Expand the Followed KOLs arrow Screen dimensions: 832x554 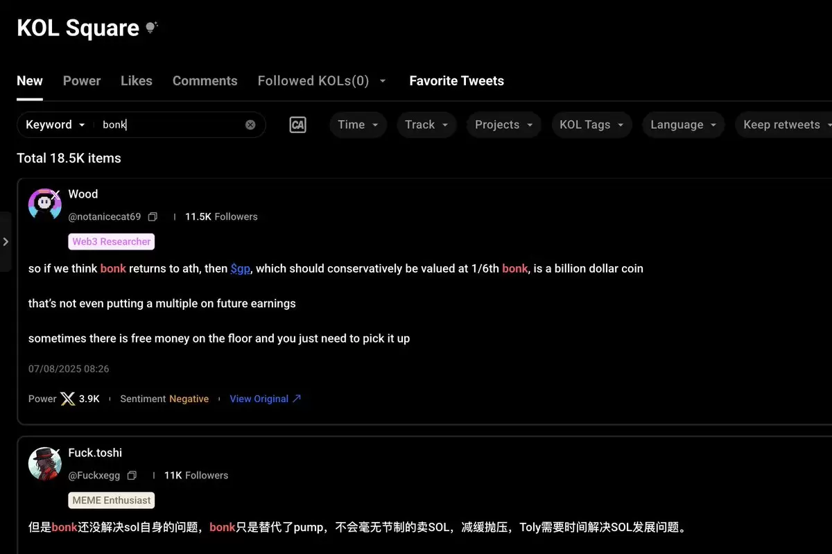(x=383, y=81)
